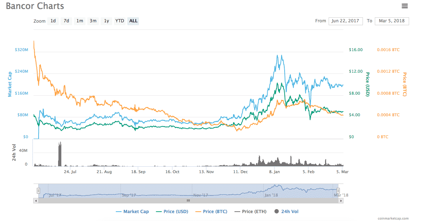Click the left navigator range handle

point(38,191)
